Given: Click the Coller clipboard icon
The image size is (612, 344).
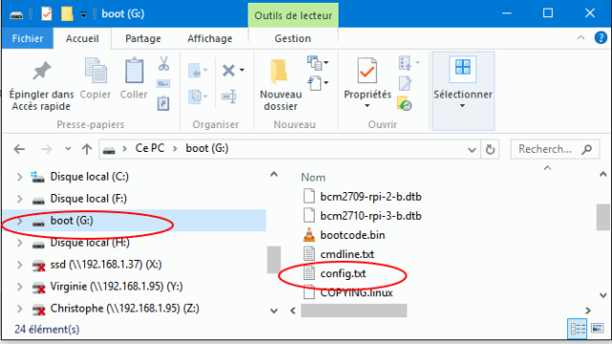Looking at the screenshot, I should tap(134, 71).
